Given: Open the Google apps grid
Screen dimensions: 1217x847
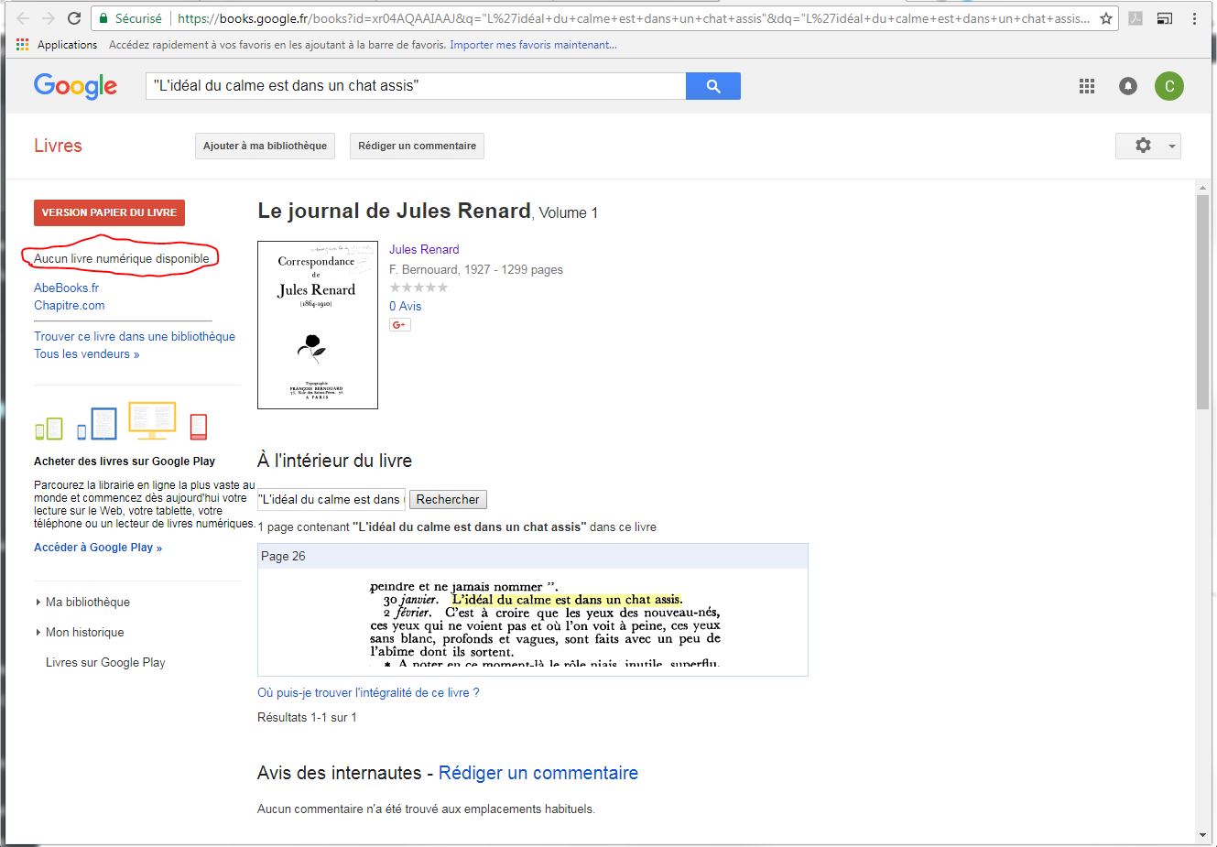Looking at the screenshot, I should [1087, 86].
